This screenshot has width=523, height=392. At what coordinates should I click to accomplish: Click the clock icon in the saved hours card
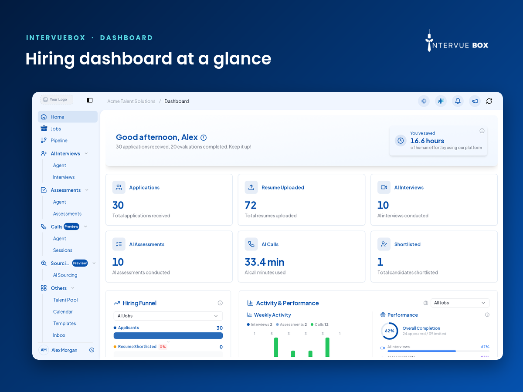401,141
